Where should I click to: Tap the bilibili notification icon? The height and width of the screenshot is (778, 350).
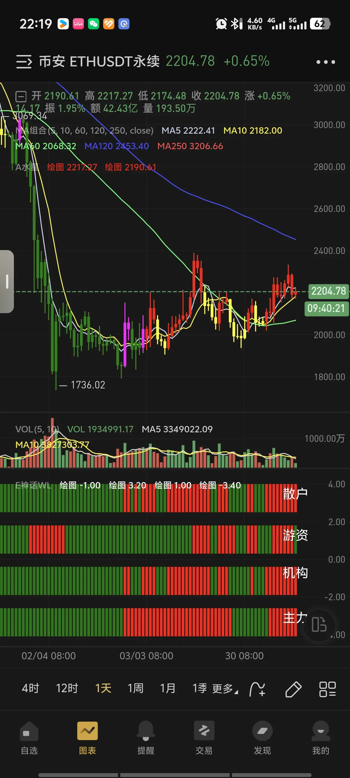(x=78, y=24)
